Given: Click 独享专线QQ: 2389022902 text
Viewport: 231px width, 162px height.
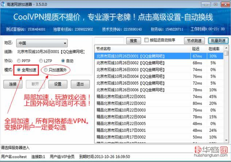Looking at the screenshot, I should 73,29.
